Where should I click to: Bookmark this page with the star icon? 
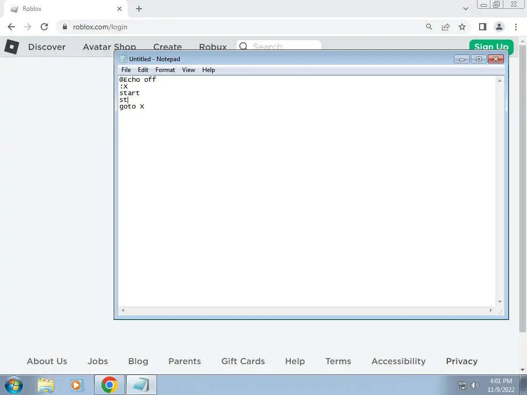tap(462, 27)
